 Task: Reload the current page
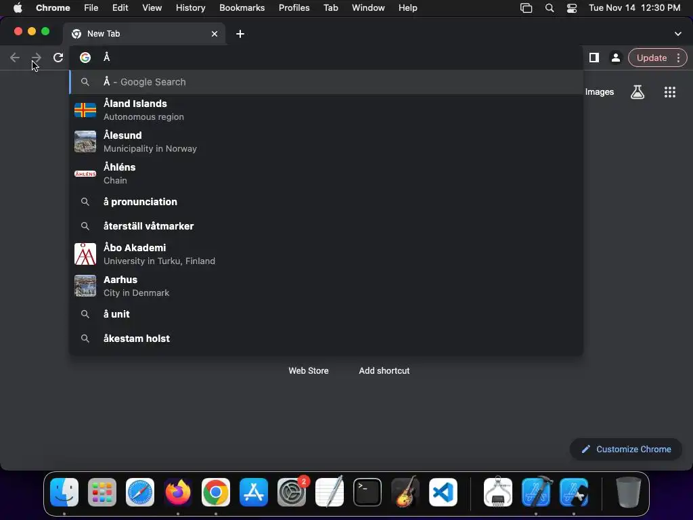(58, 58)
